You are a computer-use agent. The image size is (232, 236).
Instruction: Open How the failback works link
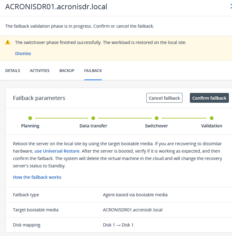click(x=37, y=177)
